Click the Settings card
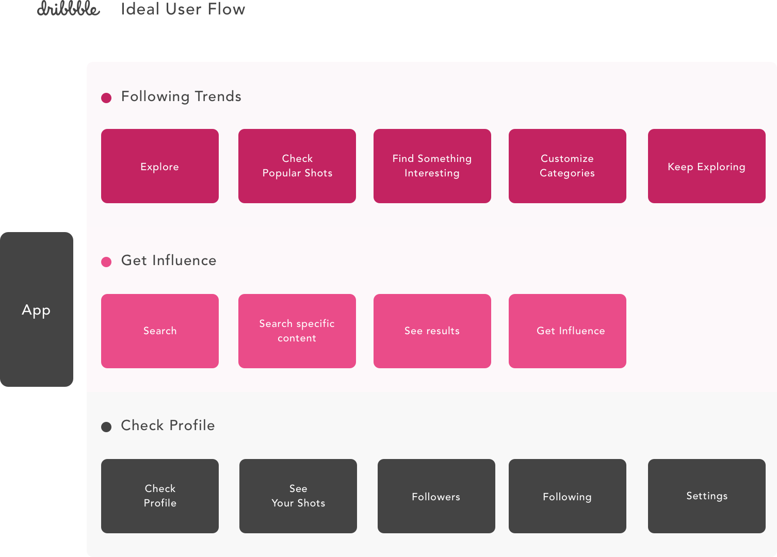 (707, 496)
